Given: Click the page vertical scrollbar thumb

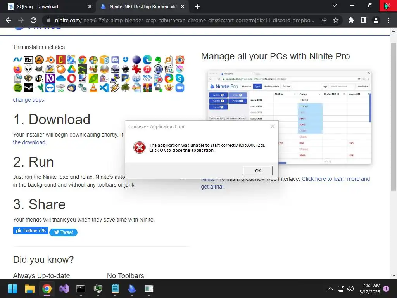Looking at the screenshot, I should tap(394, 116).
